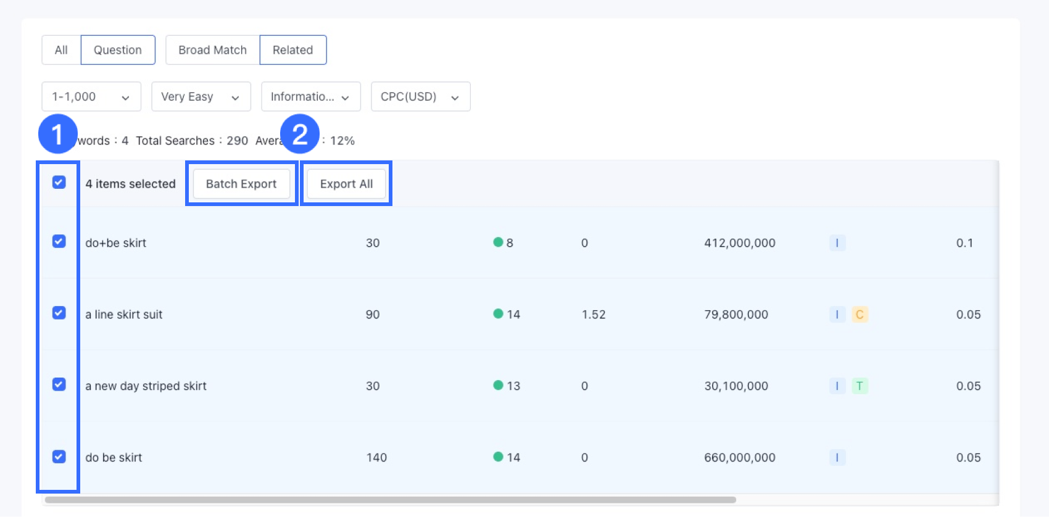
Task: Open the 1-1,000 volume range dropdown
Action: pos(91,97)
